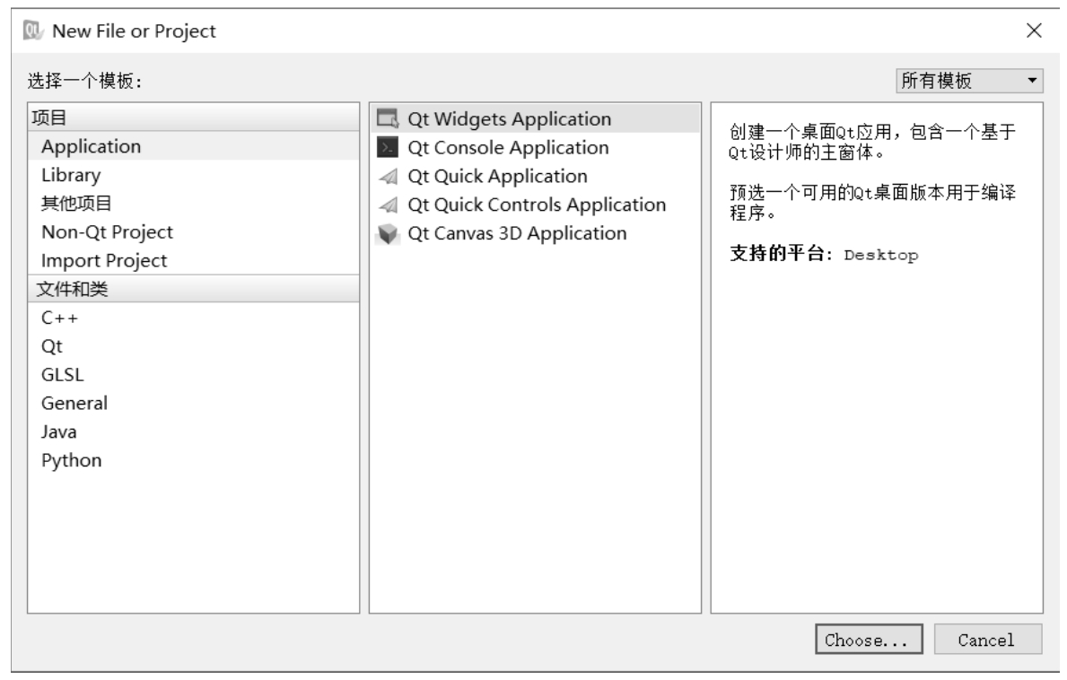Choose the Qt Quick Application template name
Screen dimensions: 1067x680
(497, 176)
